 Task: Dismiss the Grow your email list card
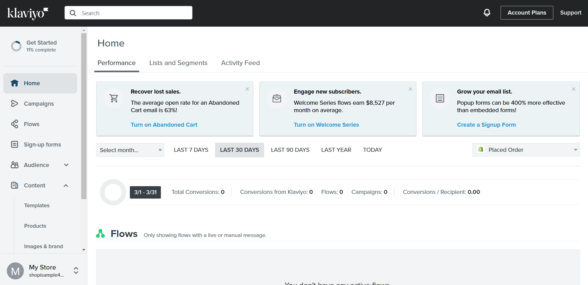573,89
